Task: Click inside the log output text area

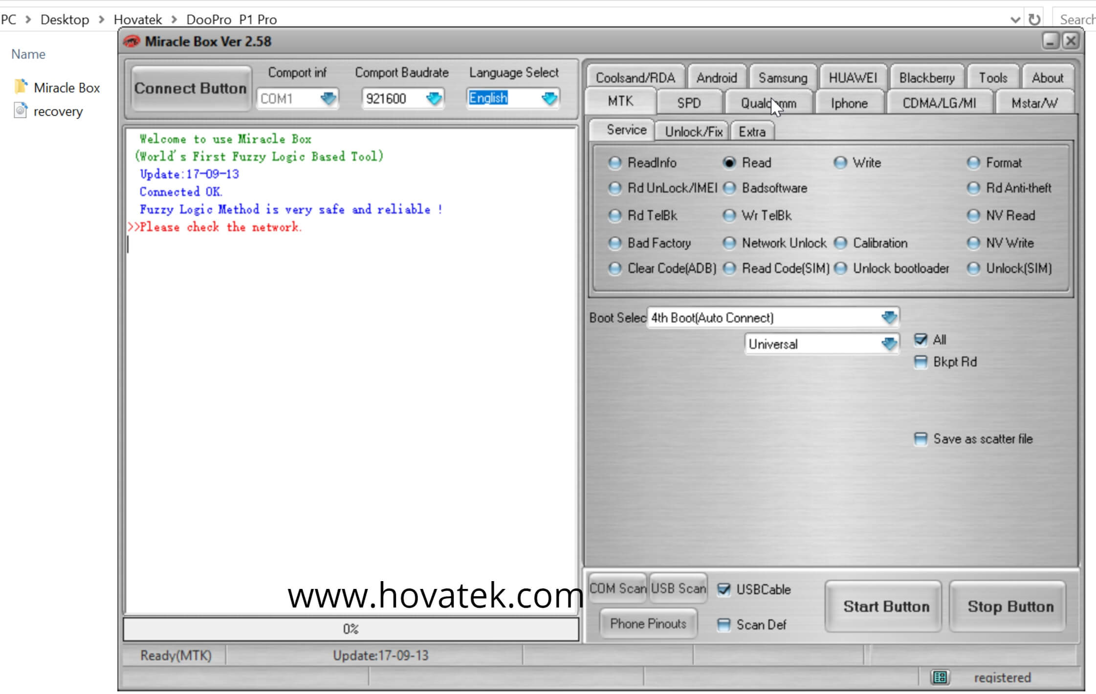Action: point(351,370)
